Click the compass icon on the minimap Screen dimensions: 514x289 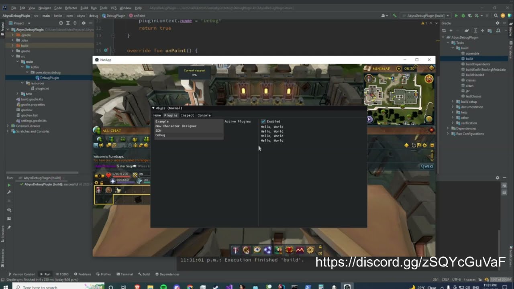[x=369, y=79]
